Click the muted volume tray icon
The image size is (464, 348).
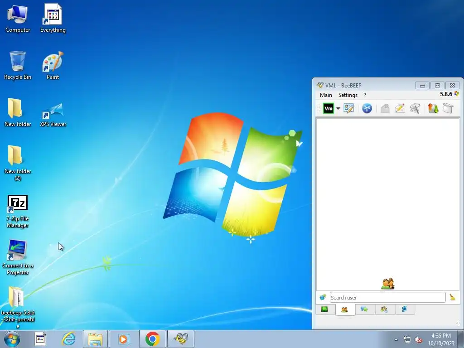tap(418, 340)
